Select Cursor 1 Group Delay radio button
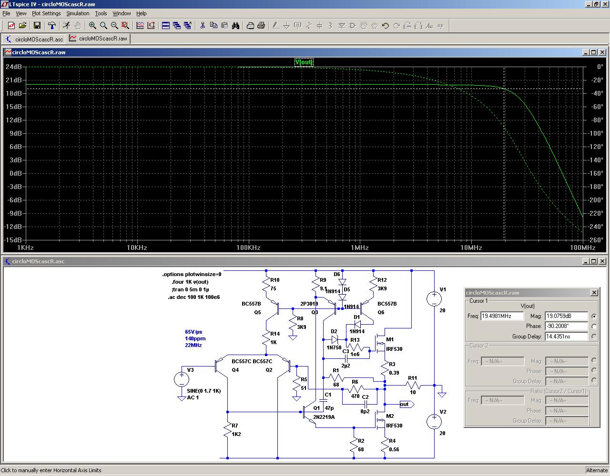 594,337
